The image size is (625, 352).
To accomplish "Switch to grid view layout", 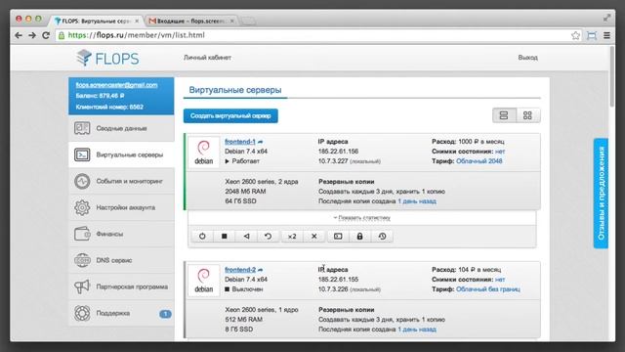I will coord(527,115).
